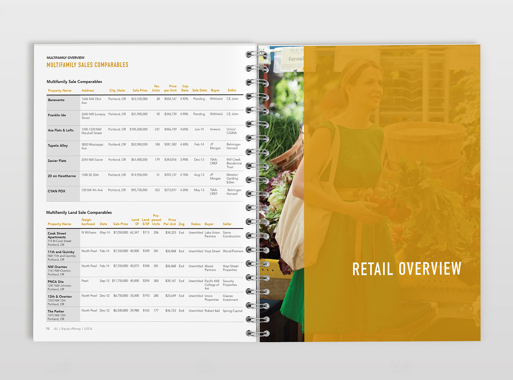The image size is (513, 380).
Task: Select the '$105,500,000' sale price cell
Action: (139, 129)
